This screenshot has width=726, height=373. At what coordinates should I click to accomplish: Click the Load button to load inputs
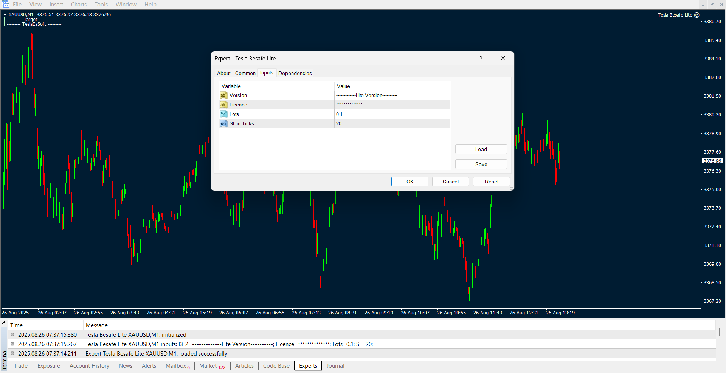(481, 149)
